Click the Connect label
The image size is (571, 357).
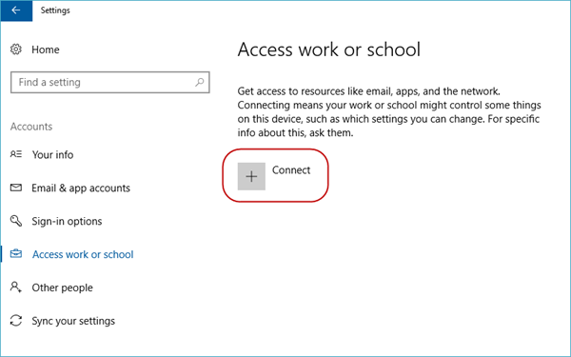291,170
